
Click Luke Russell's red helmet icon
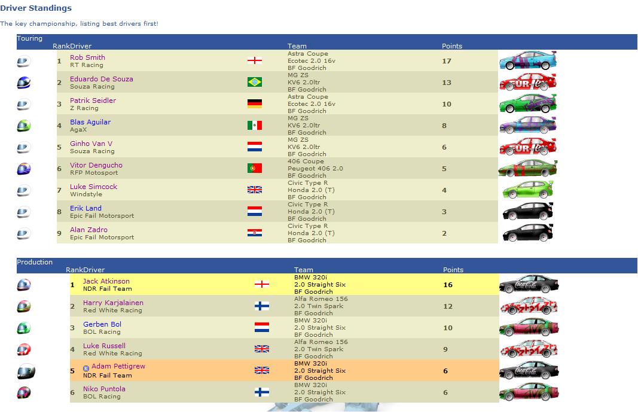pyautogui.click(x=23, y=349)
